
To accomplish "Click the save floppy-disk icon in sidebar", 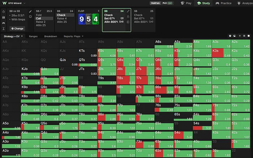I will (x=4, y=17).
